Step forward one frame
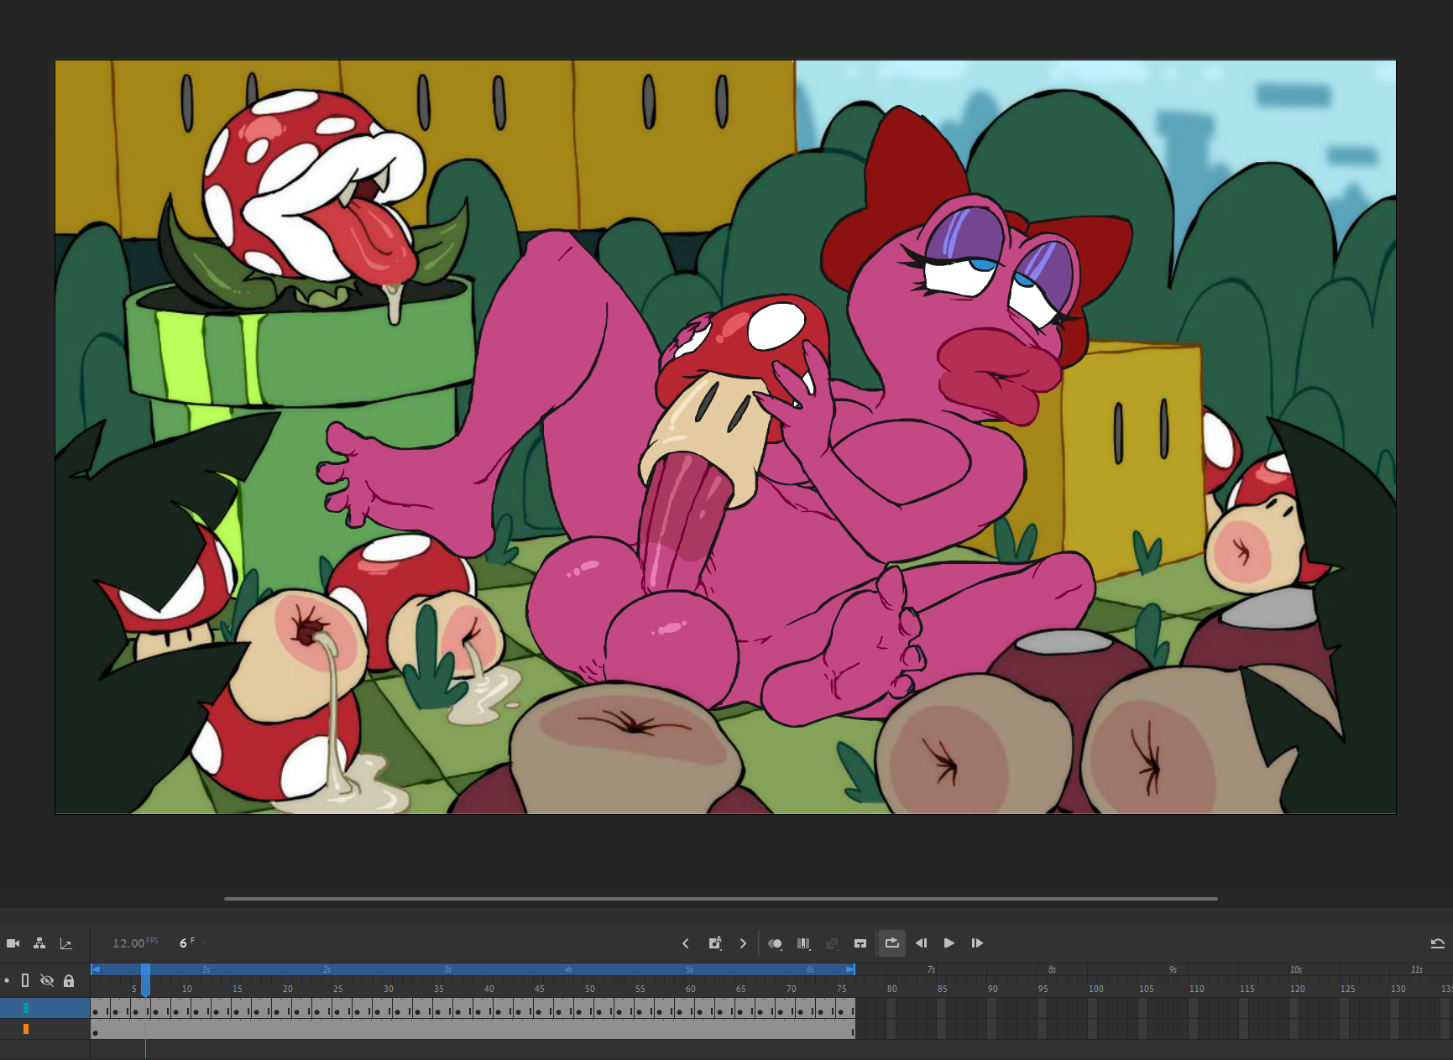This screenshot has width=1453, height=1060. pos(977,943)
